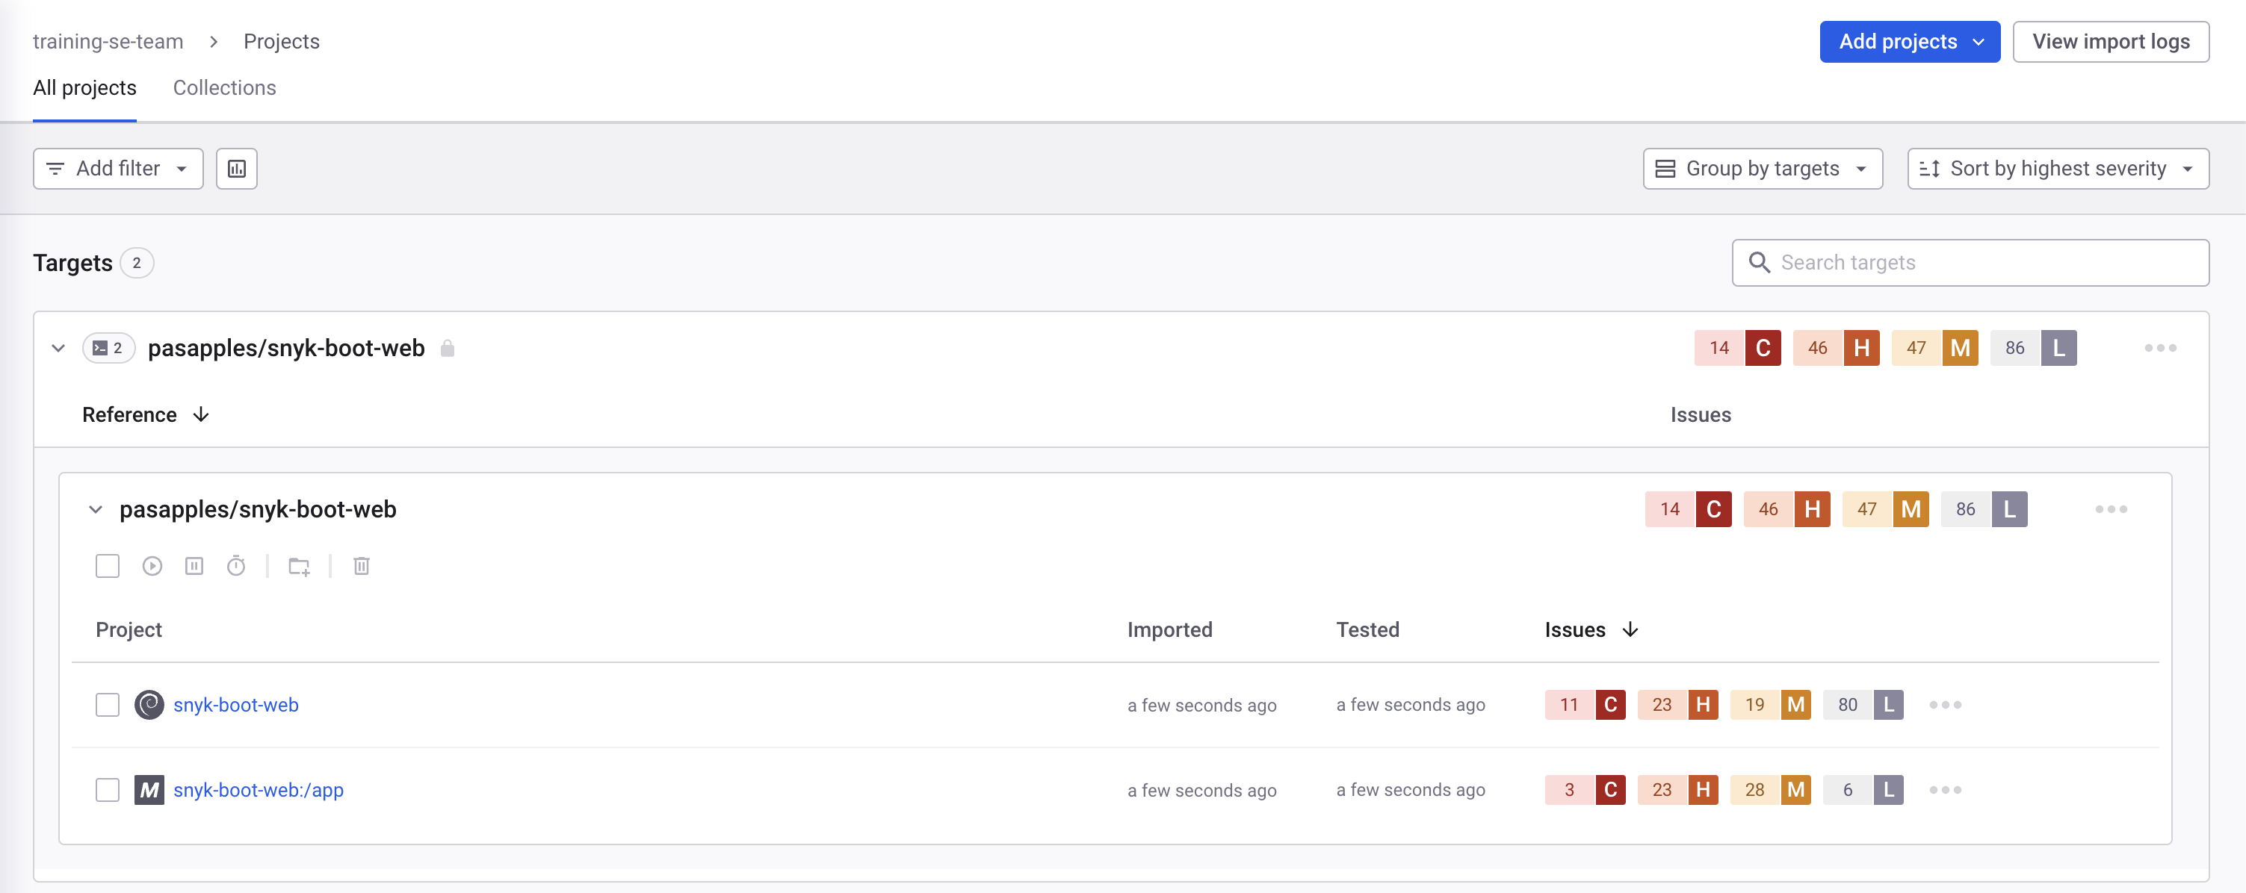Open the Group by targets dropdown
This screenshot has height=893, width=2246.
[x=1762, y=168]
